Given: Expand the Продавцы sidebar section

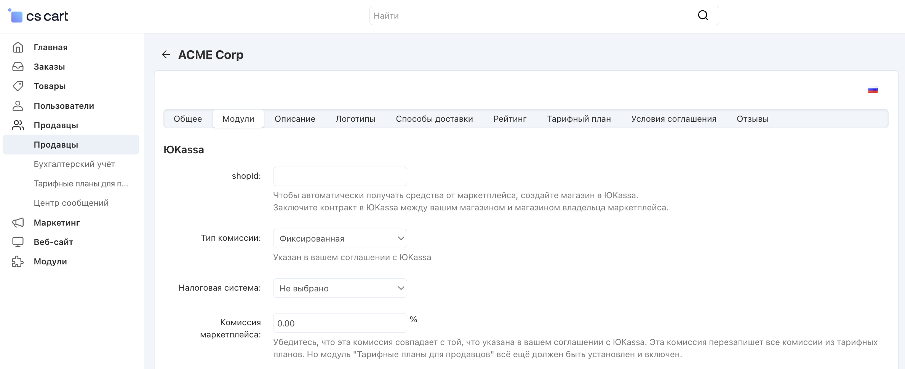Looking at the screenshot, I should 56,125.
